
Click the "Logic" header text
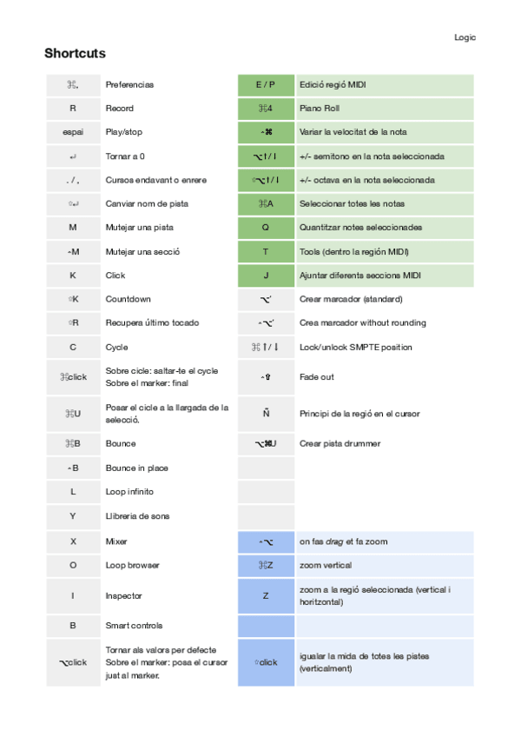tap(465, 37)
